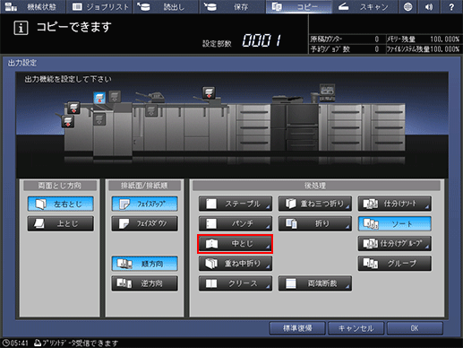Select output tray icon above the leftmost finisher

[x=73, y=108]
